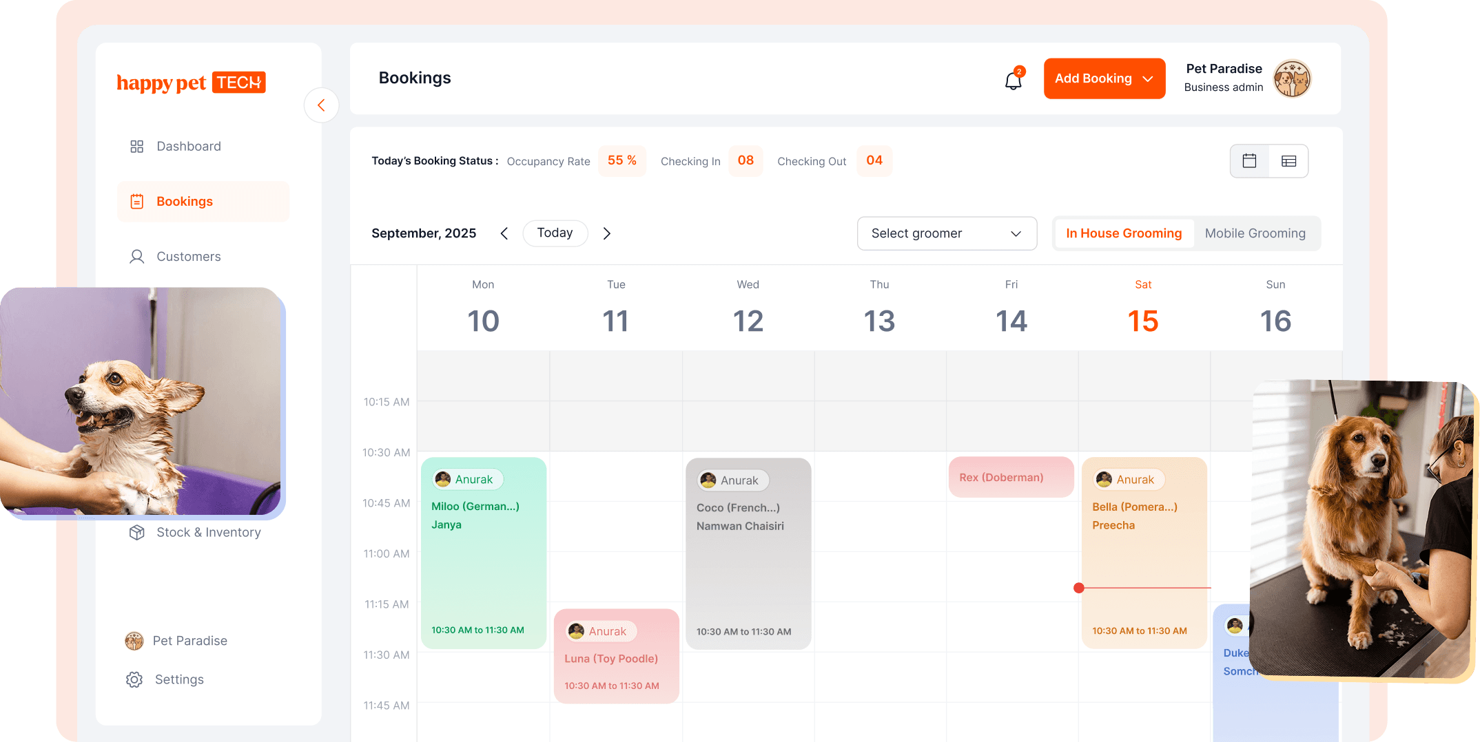Click the Customers person icon
This screenshot has width=1480, height=742.
click(x=136, y=257)
